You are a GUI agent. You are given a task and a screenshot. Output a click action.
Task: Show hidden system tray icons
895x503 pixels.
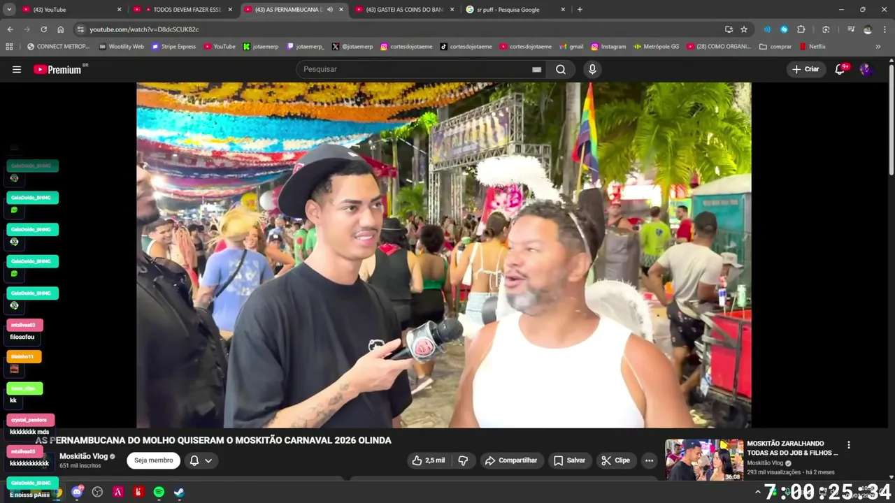click(x=757, y=492)
